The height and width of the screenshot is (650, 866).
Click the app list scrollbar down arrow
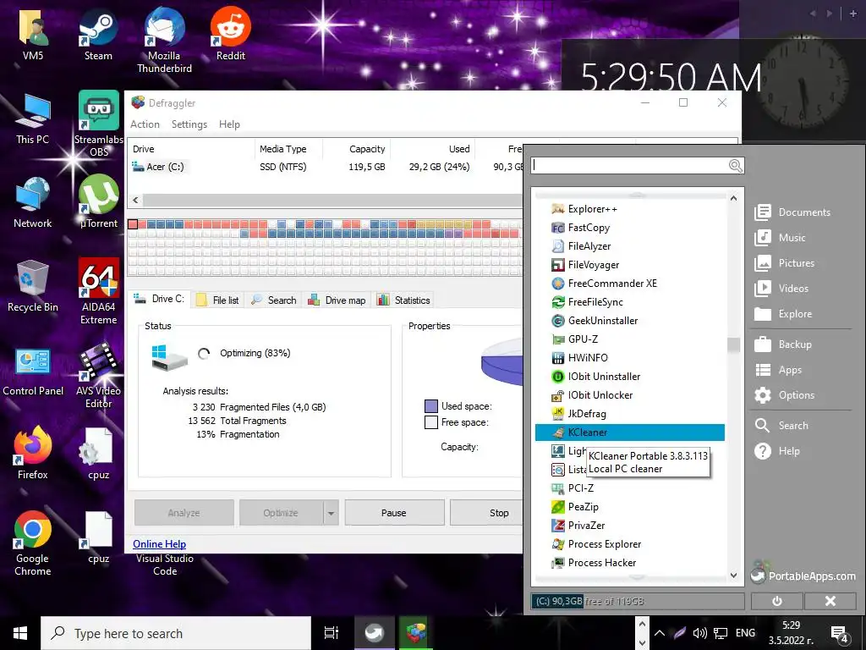(x=733, y=576)
